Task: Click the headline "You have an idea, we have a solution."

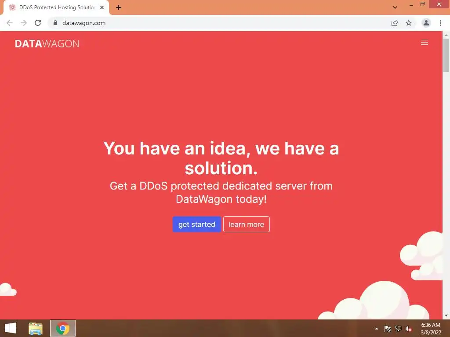Action: (x=221, y=158)
